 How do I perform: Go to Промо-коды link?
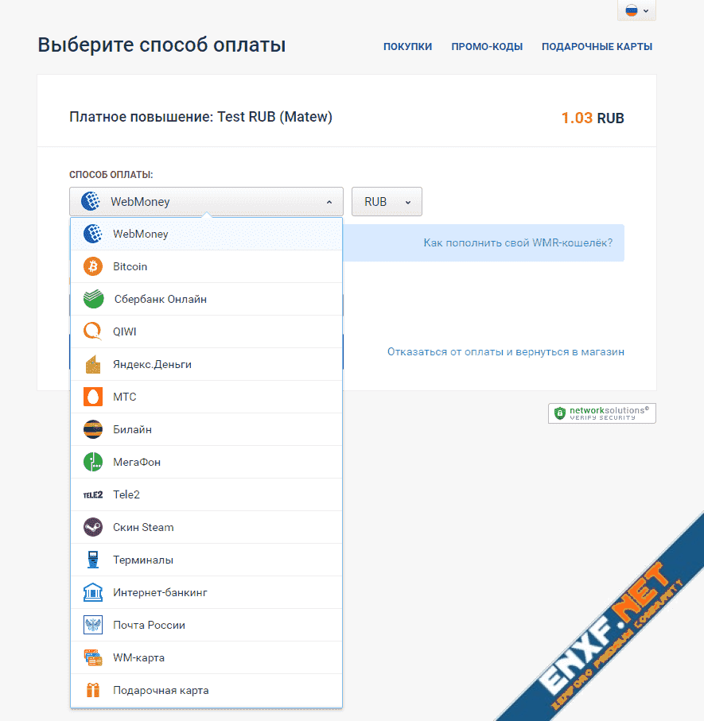point(487,47)
